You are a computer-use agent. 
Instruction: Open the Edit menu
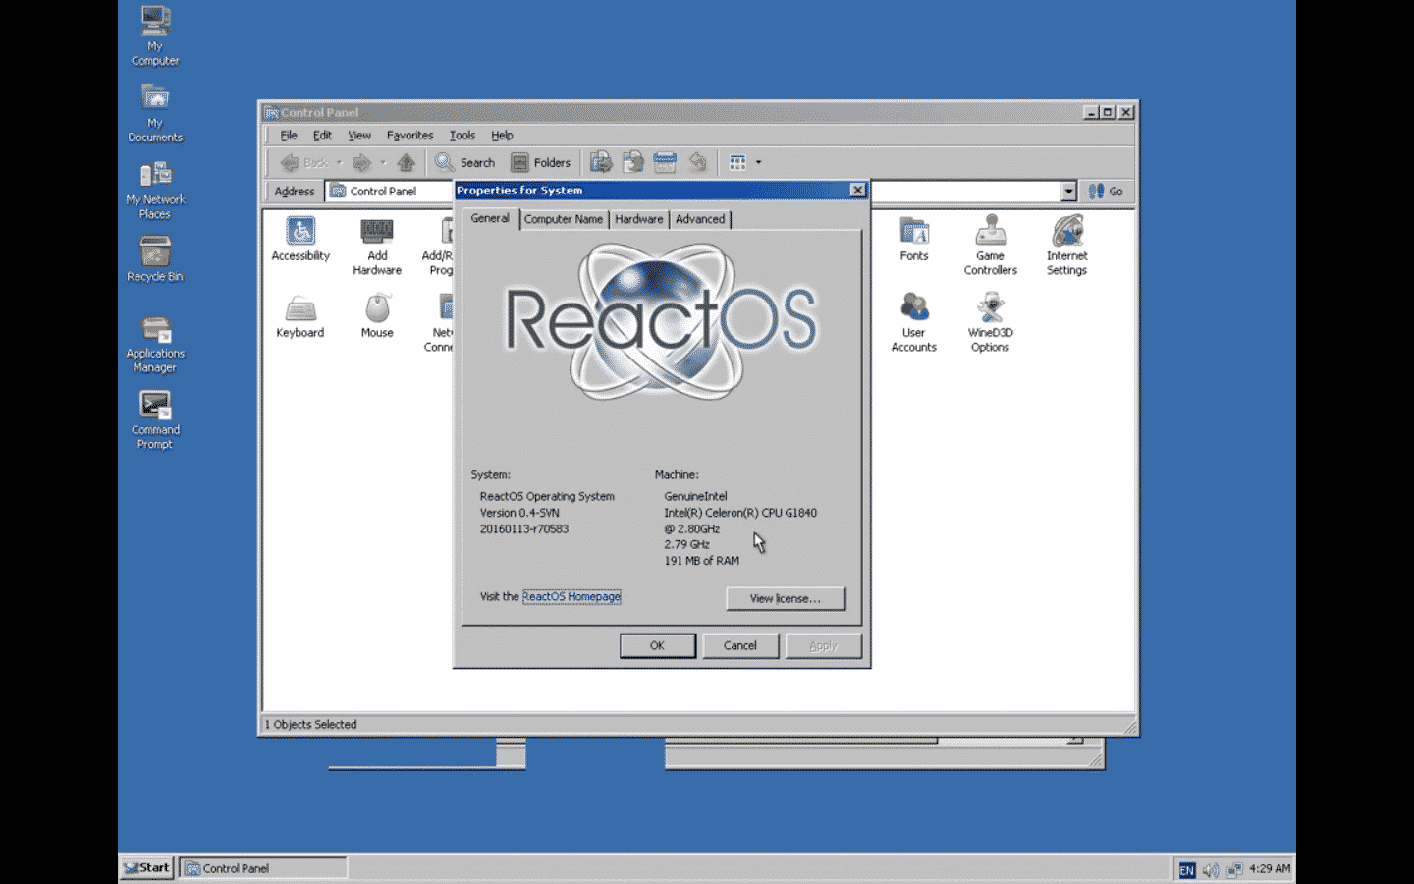322,136
